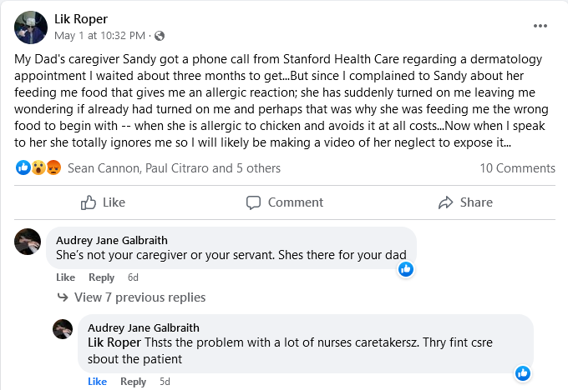Click the Lik Roper mention in the reply

click(115, 342)
